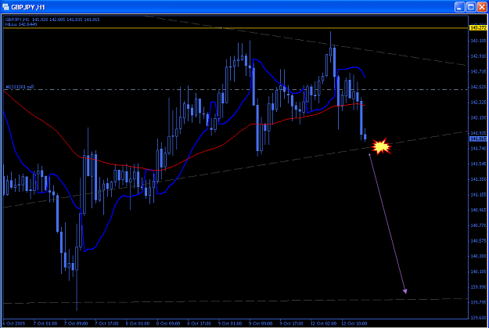Click the '8 Oct 01:00' time axis label
This screenshot has width=489, height=328.
(x=138, y=323)
